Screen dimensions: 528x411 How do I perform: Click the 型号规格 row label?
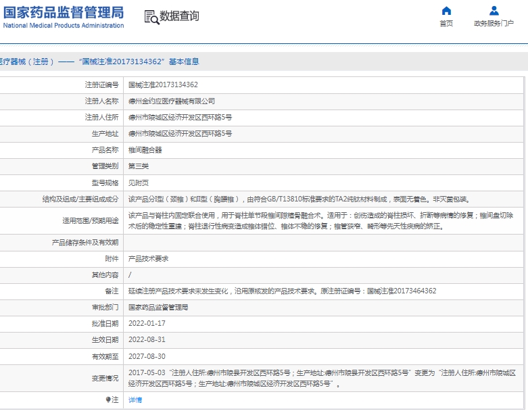pyautogui.click(x=105, y=183)
